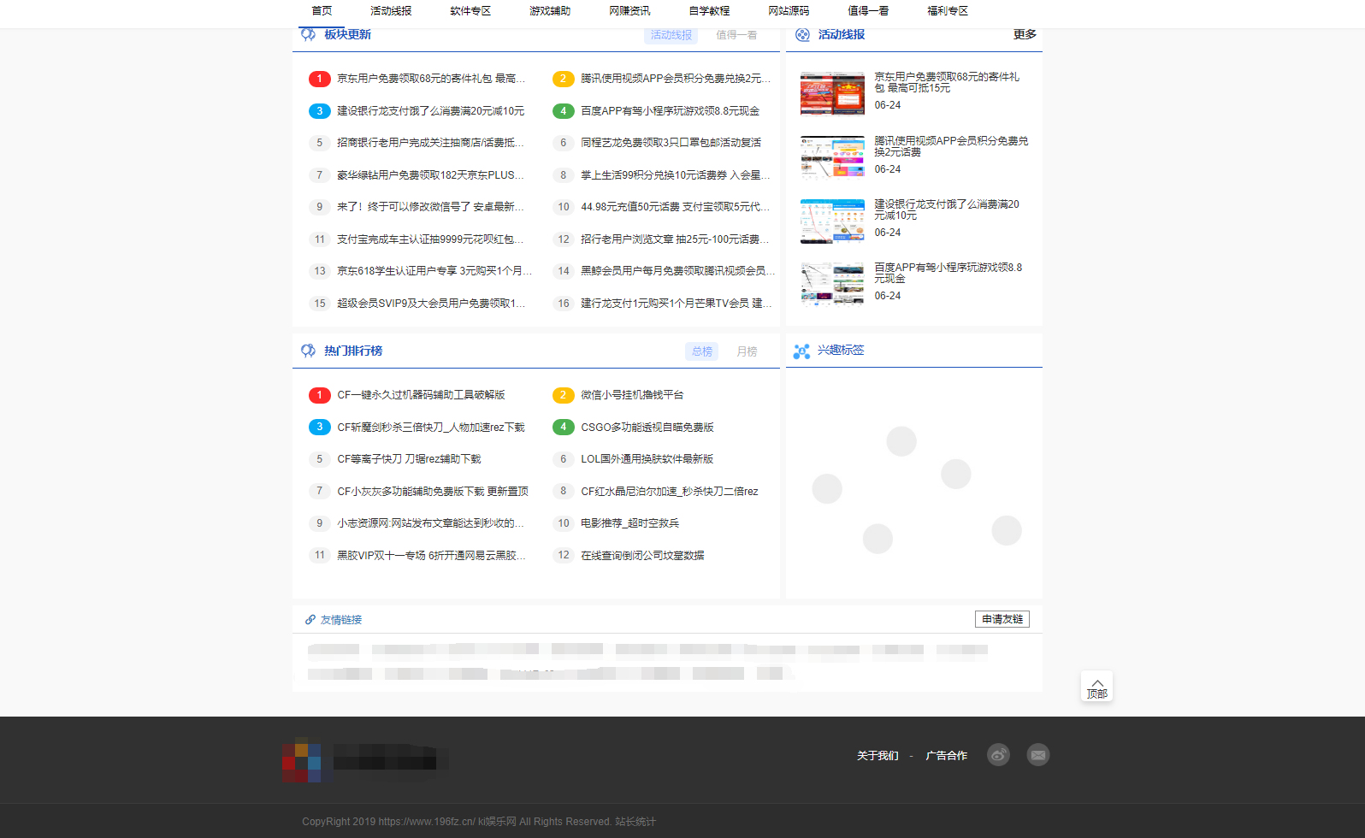Screen dimensions: 1365x838
Task: Open the Weibo icon in the footer
Action: pyautogui.click(x=998, y=755)
